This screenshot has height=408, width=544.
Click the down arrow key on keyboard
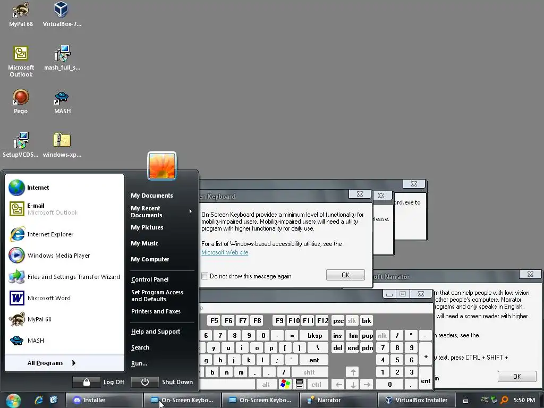coord(353,385)
